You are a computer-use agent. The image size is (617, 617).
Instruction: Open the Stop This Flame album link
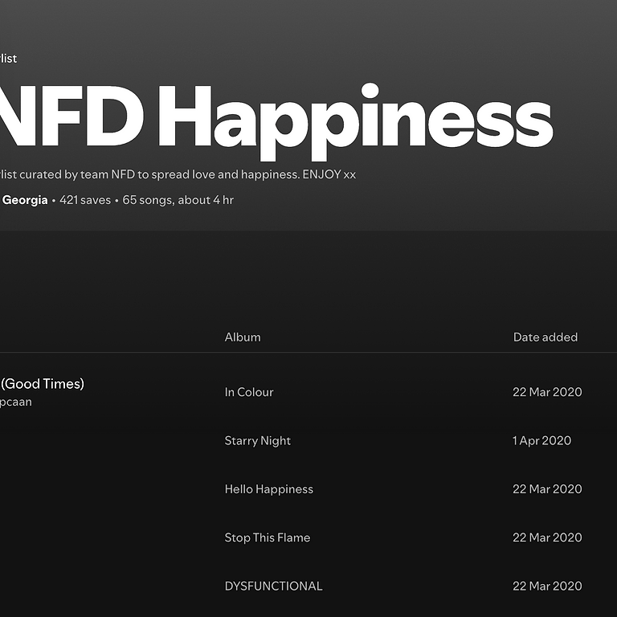pyautogui.click(x=268, y=537)
